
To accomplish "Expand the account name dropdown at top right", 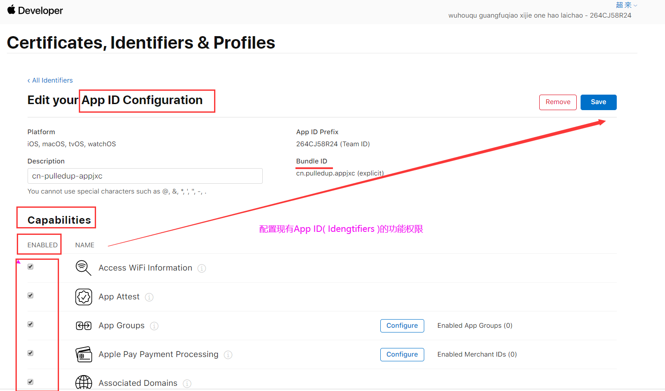I will pos(626,5).
